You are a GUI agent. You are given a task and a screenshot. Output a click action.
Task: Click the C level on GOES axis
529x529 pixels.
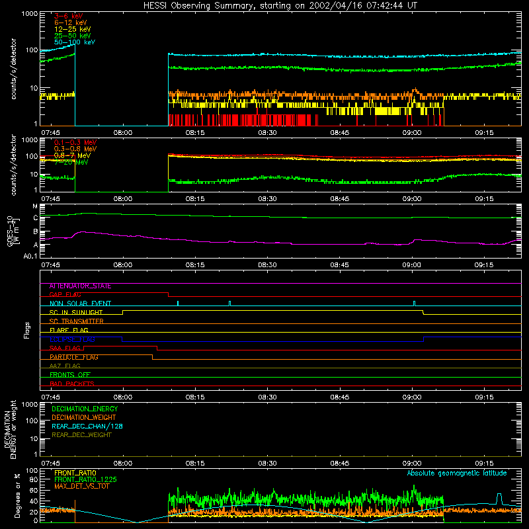point(36,218)
